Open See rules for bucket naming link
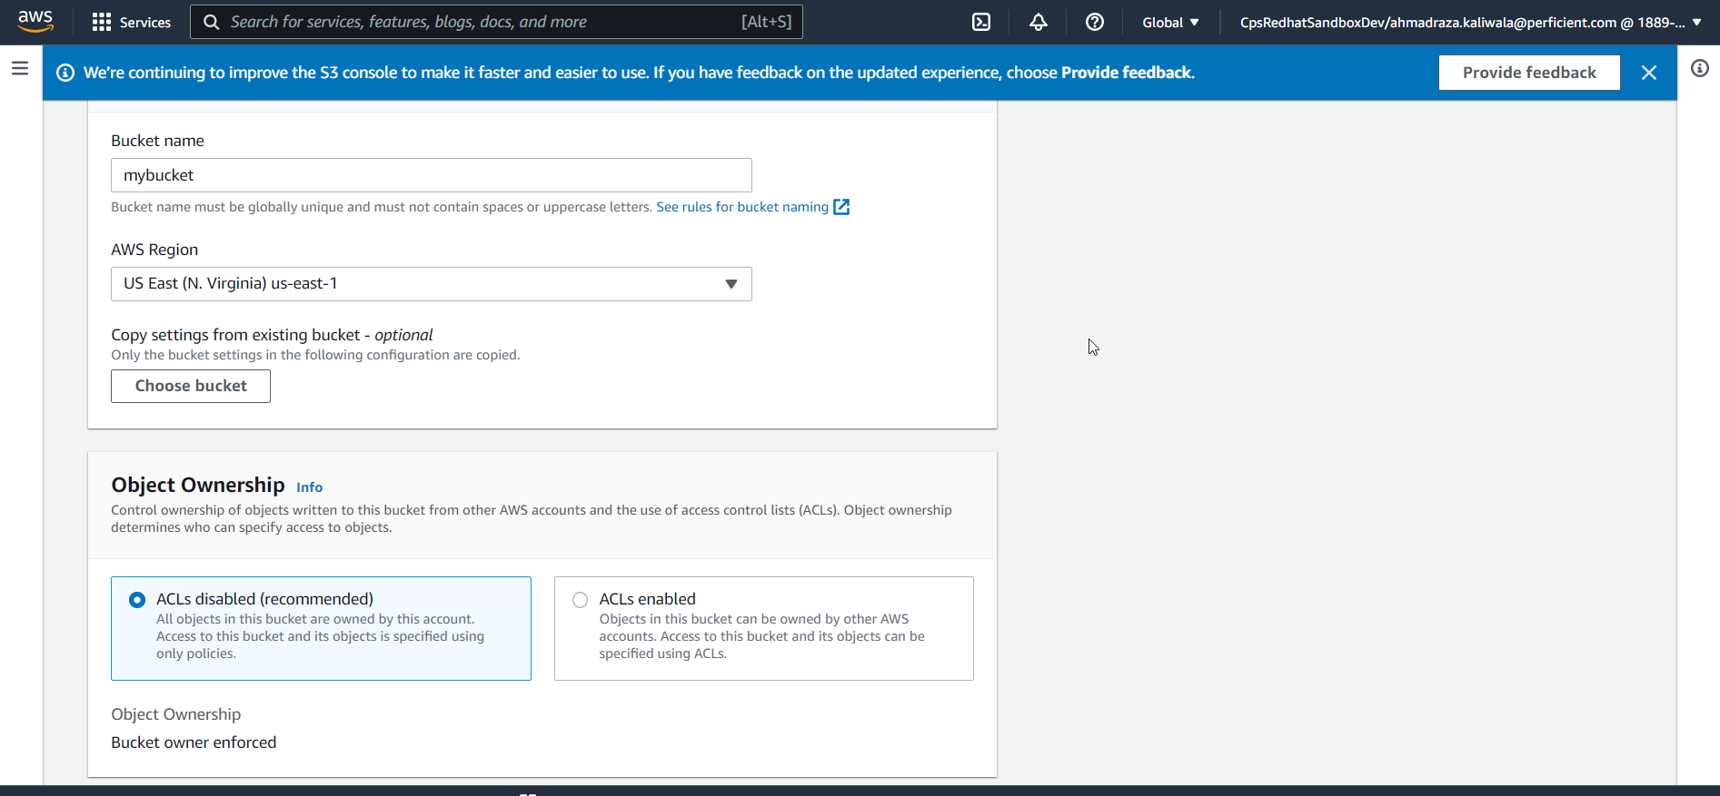This screenshot has width=1720, height=796. 742,207
